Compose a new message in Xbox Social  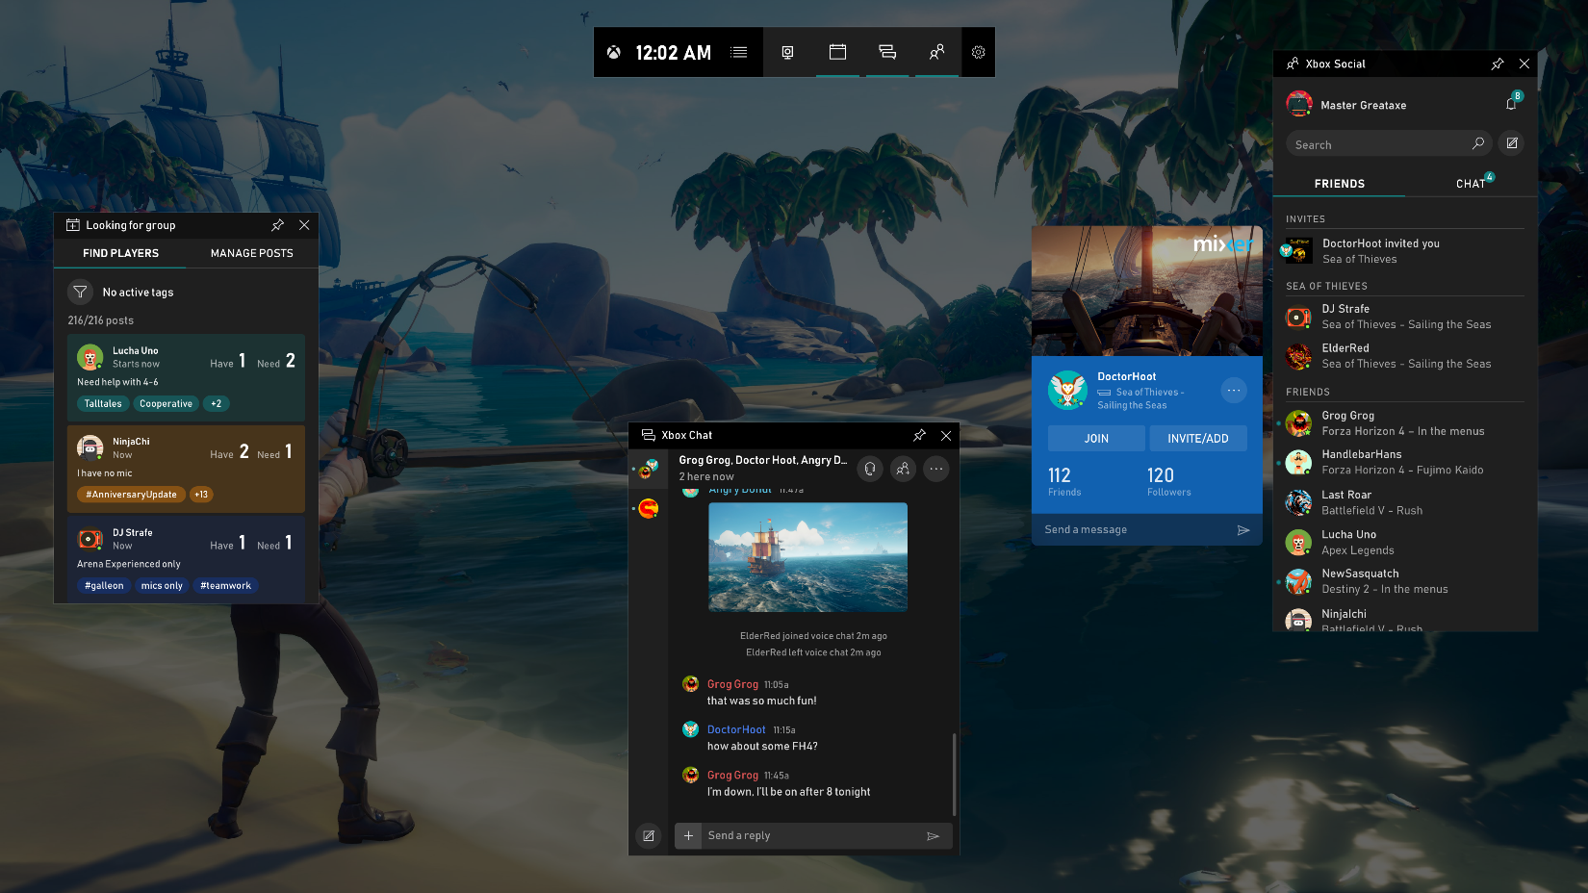[1511, 142]
